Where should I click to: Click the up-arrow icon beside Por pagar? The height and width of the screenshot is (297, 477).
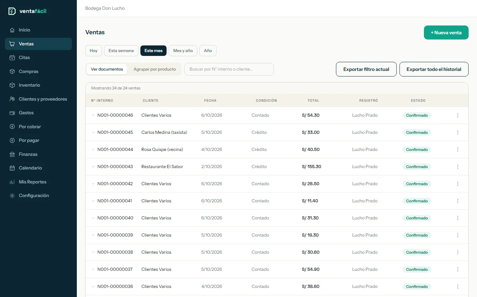(x=12, y=140)
